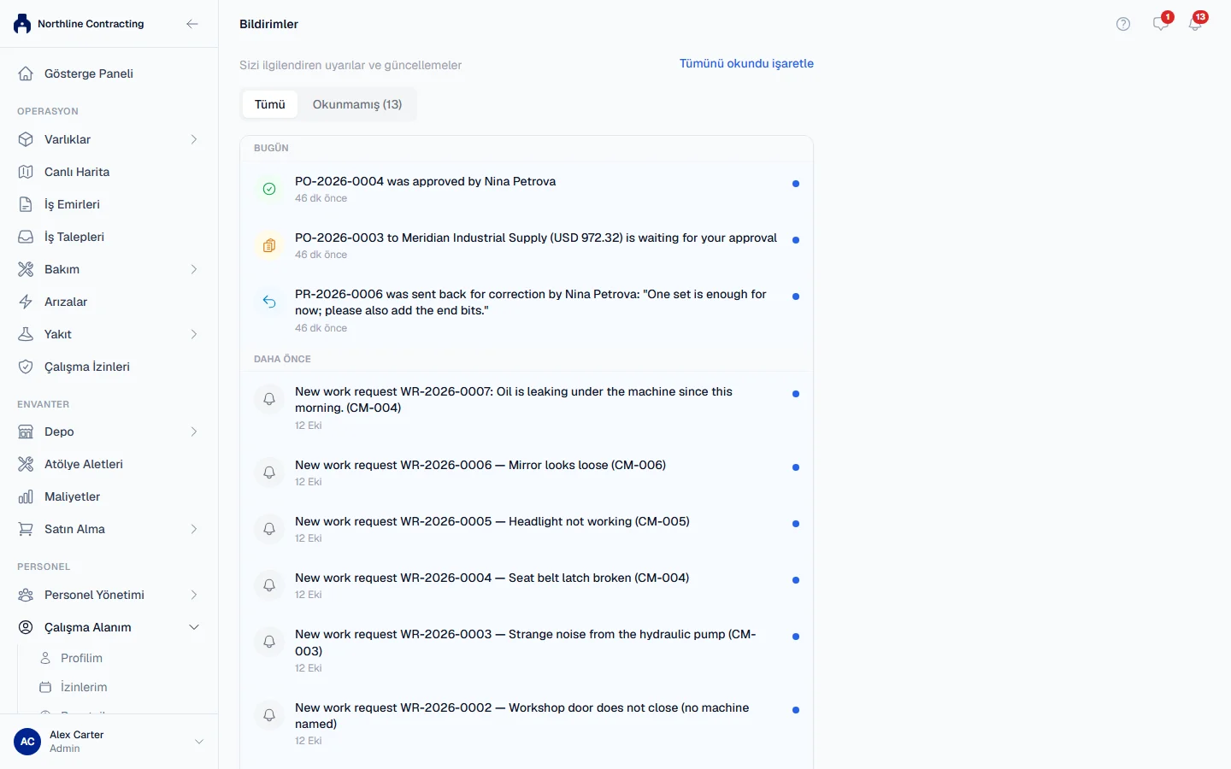The height and width of the screenshot is (769, 1231).
Task: Click the blue return arrow icon for PR-2026-0006
Action: point(269,302)
